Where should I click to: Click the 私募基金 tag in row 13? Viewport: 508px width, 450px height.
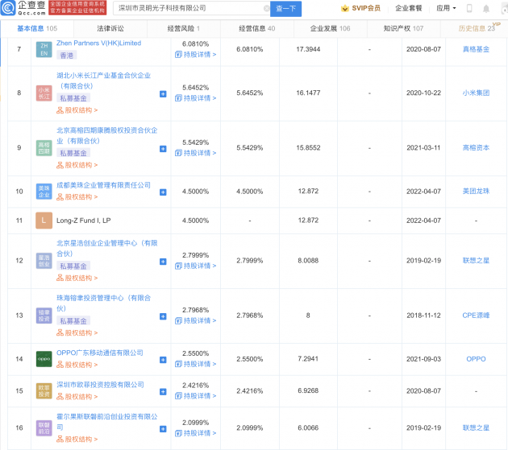click(73, 321)
